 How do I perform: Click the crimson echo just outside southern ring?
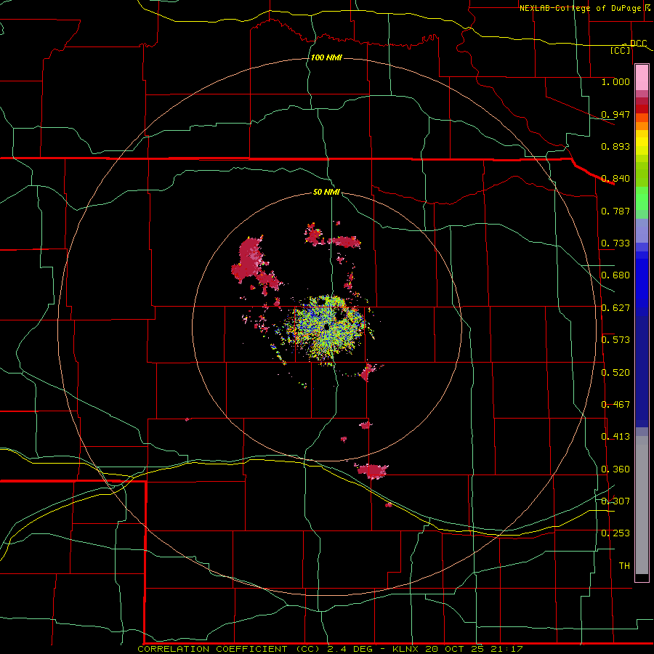pyautogui.click(x=371, y=470)
